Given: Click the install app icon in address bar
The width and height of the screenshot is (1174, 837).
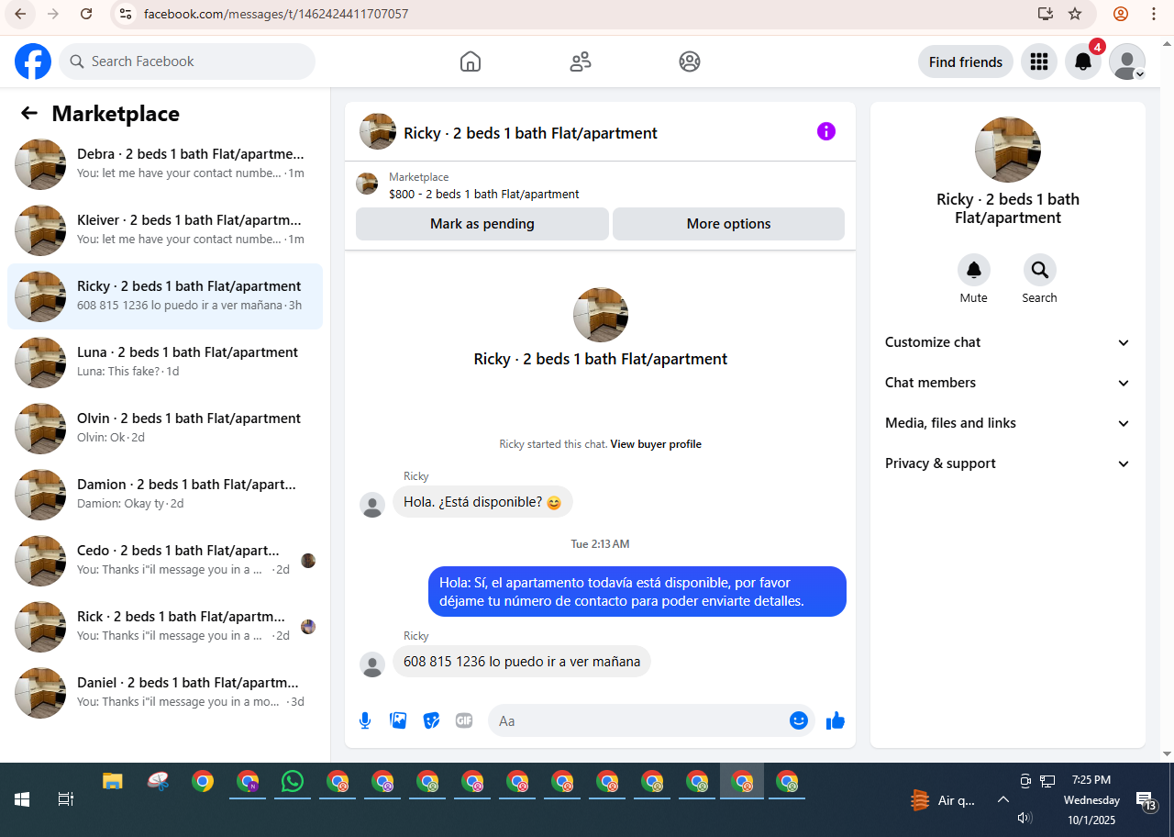Looking at the screenshot, I should [1045, 14].
